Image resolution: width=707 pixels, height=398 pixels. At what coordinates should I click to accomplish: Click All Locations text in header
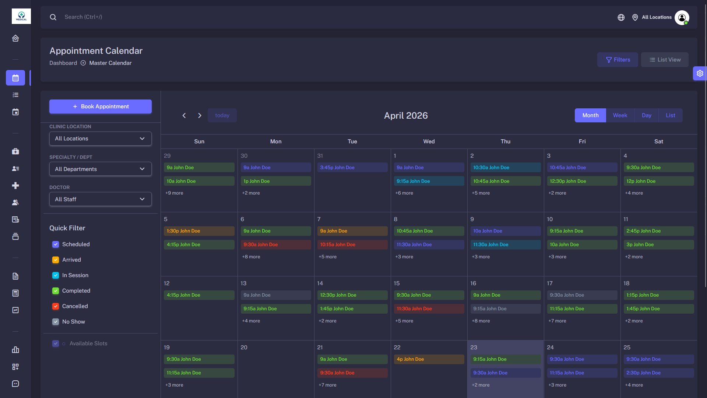click(x=657, y=17)
